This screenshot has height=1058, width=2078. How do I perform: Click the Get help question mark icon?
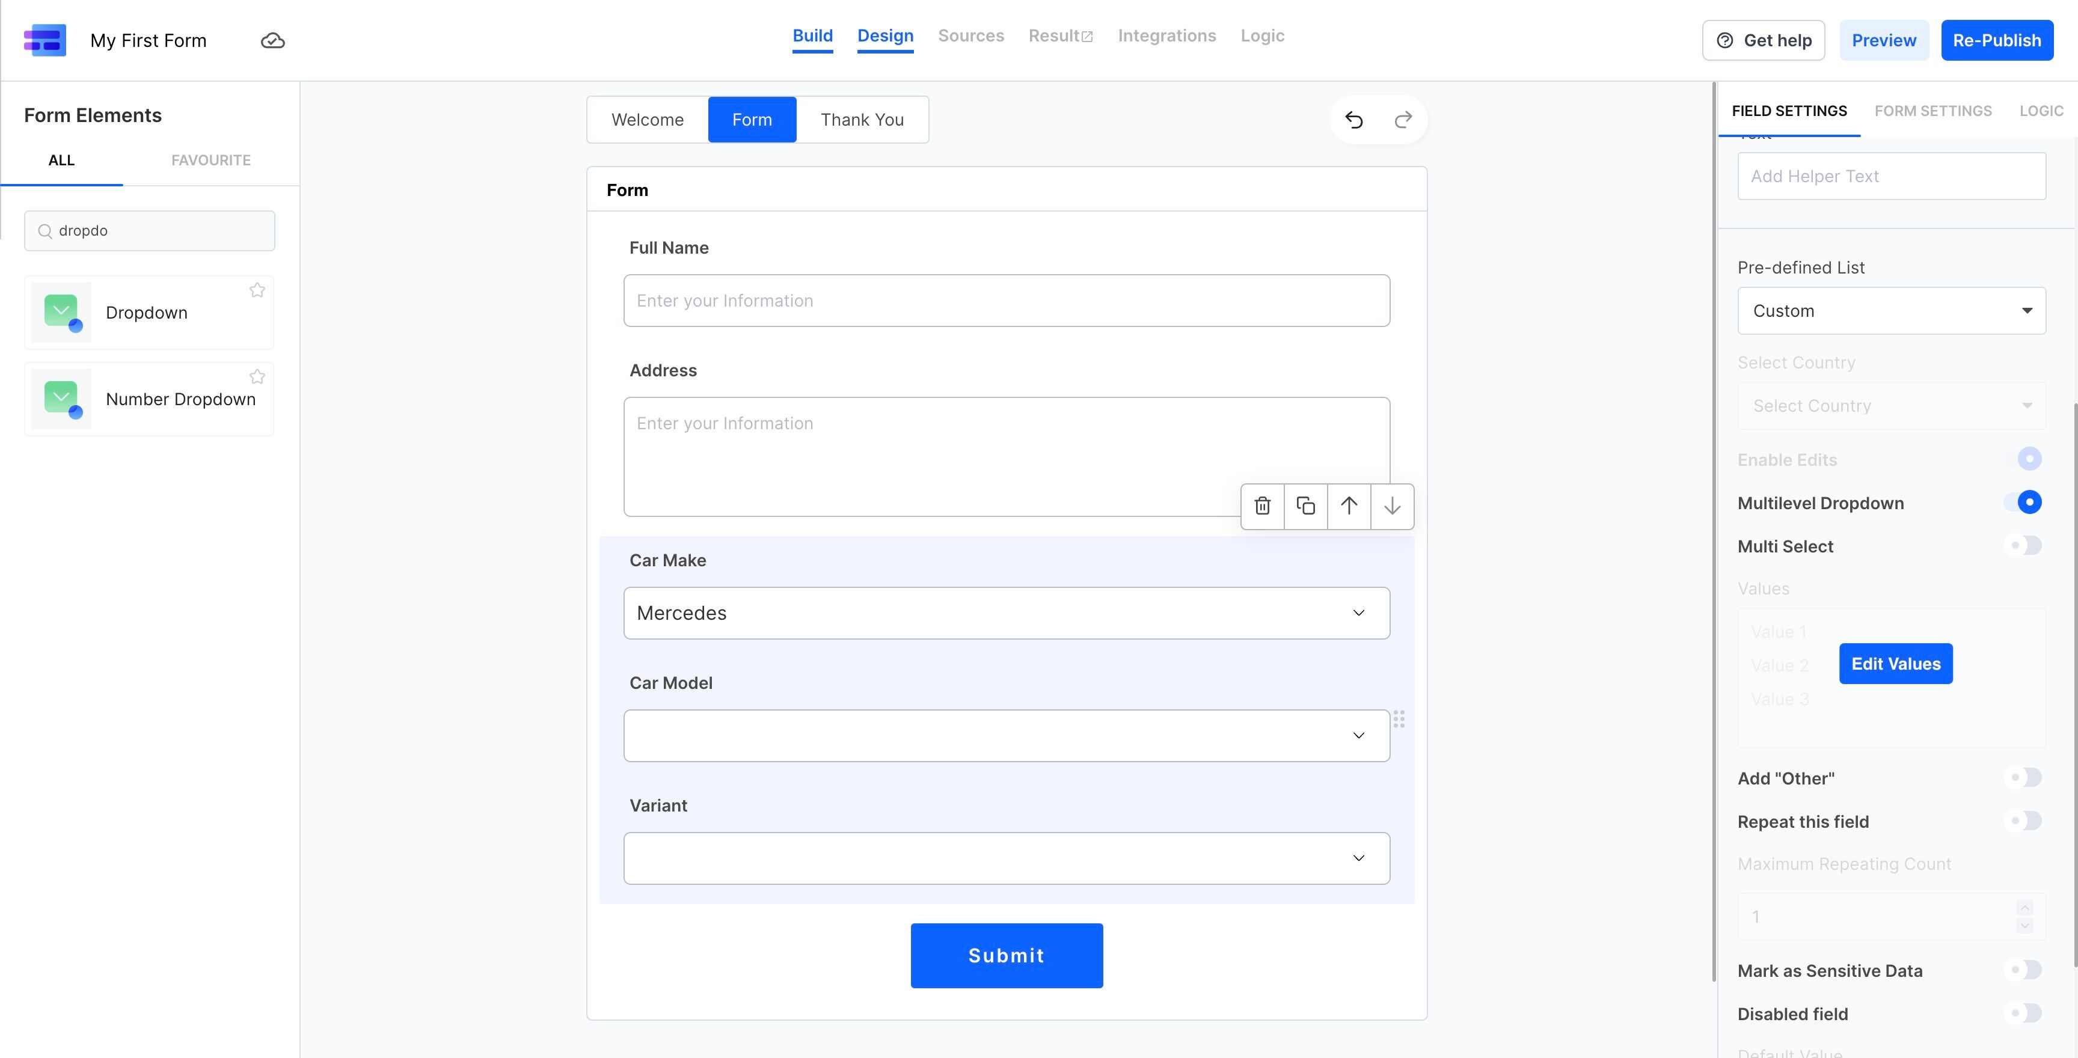pos(1723,40)
